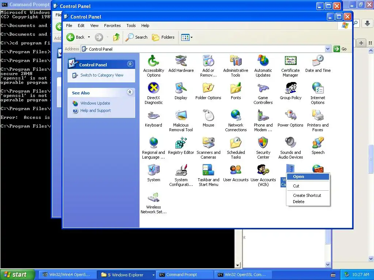Viewport: 374px width, 280px height.
Task: Choose Cut in the context menu
Action: [308, 186]
